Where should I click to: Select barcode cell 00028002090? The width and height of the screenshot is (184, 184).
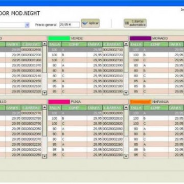pos(113,134)
